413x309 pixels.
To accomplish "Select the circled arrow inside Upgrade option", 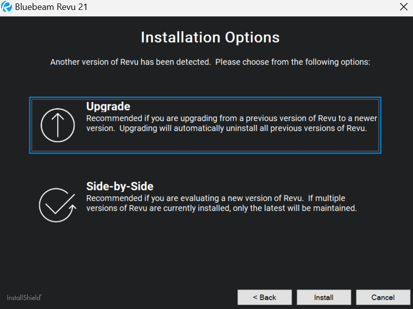I will click(x=58, y=125).
